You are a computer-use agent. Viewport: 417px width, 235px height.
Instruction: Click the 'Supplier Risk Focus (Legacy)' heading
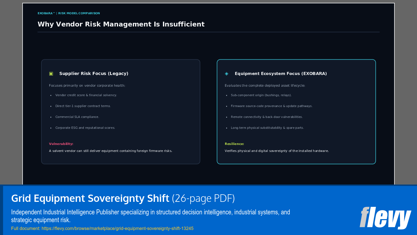pos(94,74)
